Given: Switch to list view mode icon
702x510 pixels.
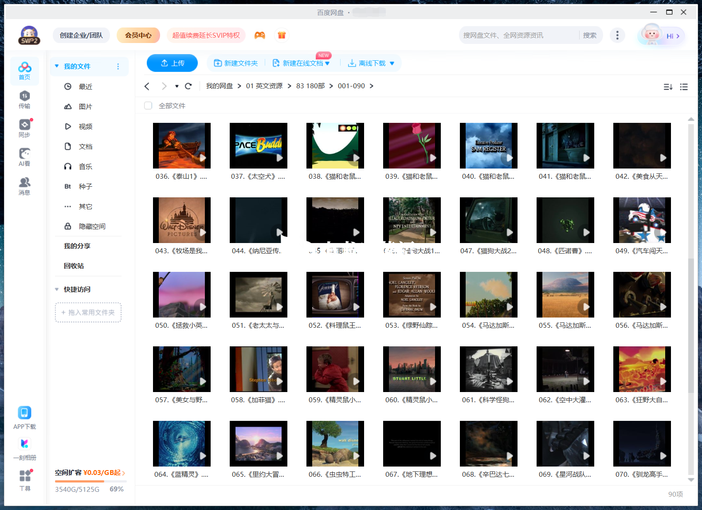Looking at the screenshot, I should coord(684,87).
